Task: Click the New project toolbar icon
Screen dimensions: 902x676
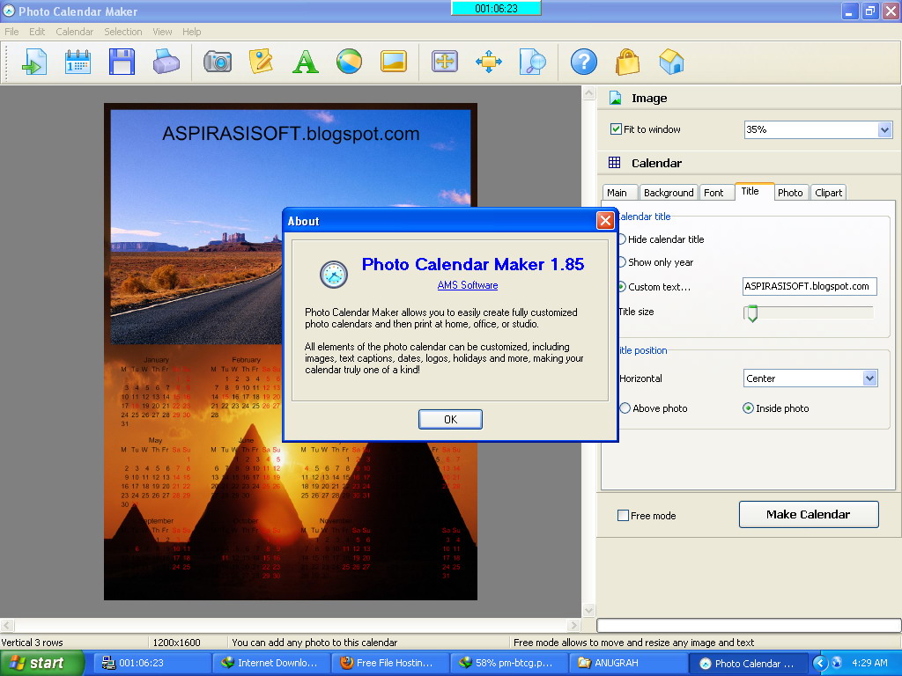Action: click(34, 62)
